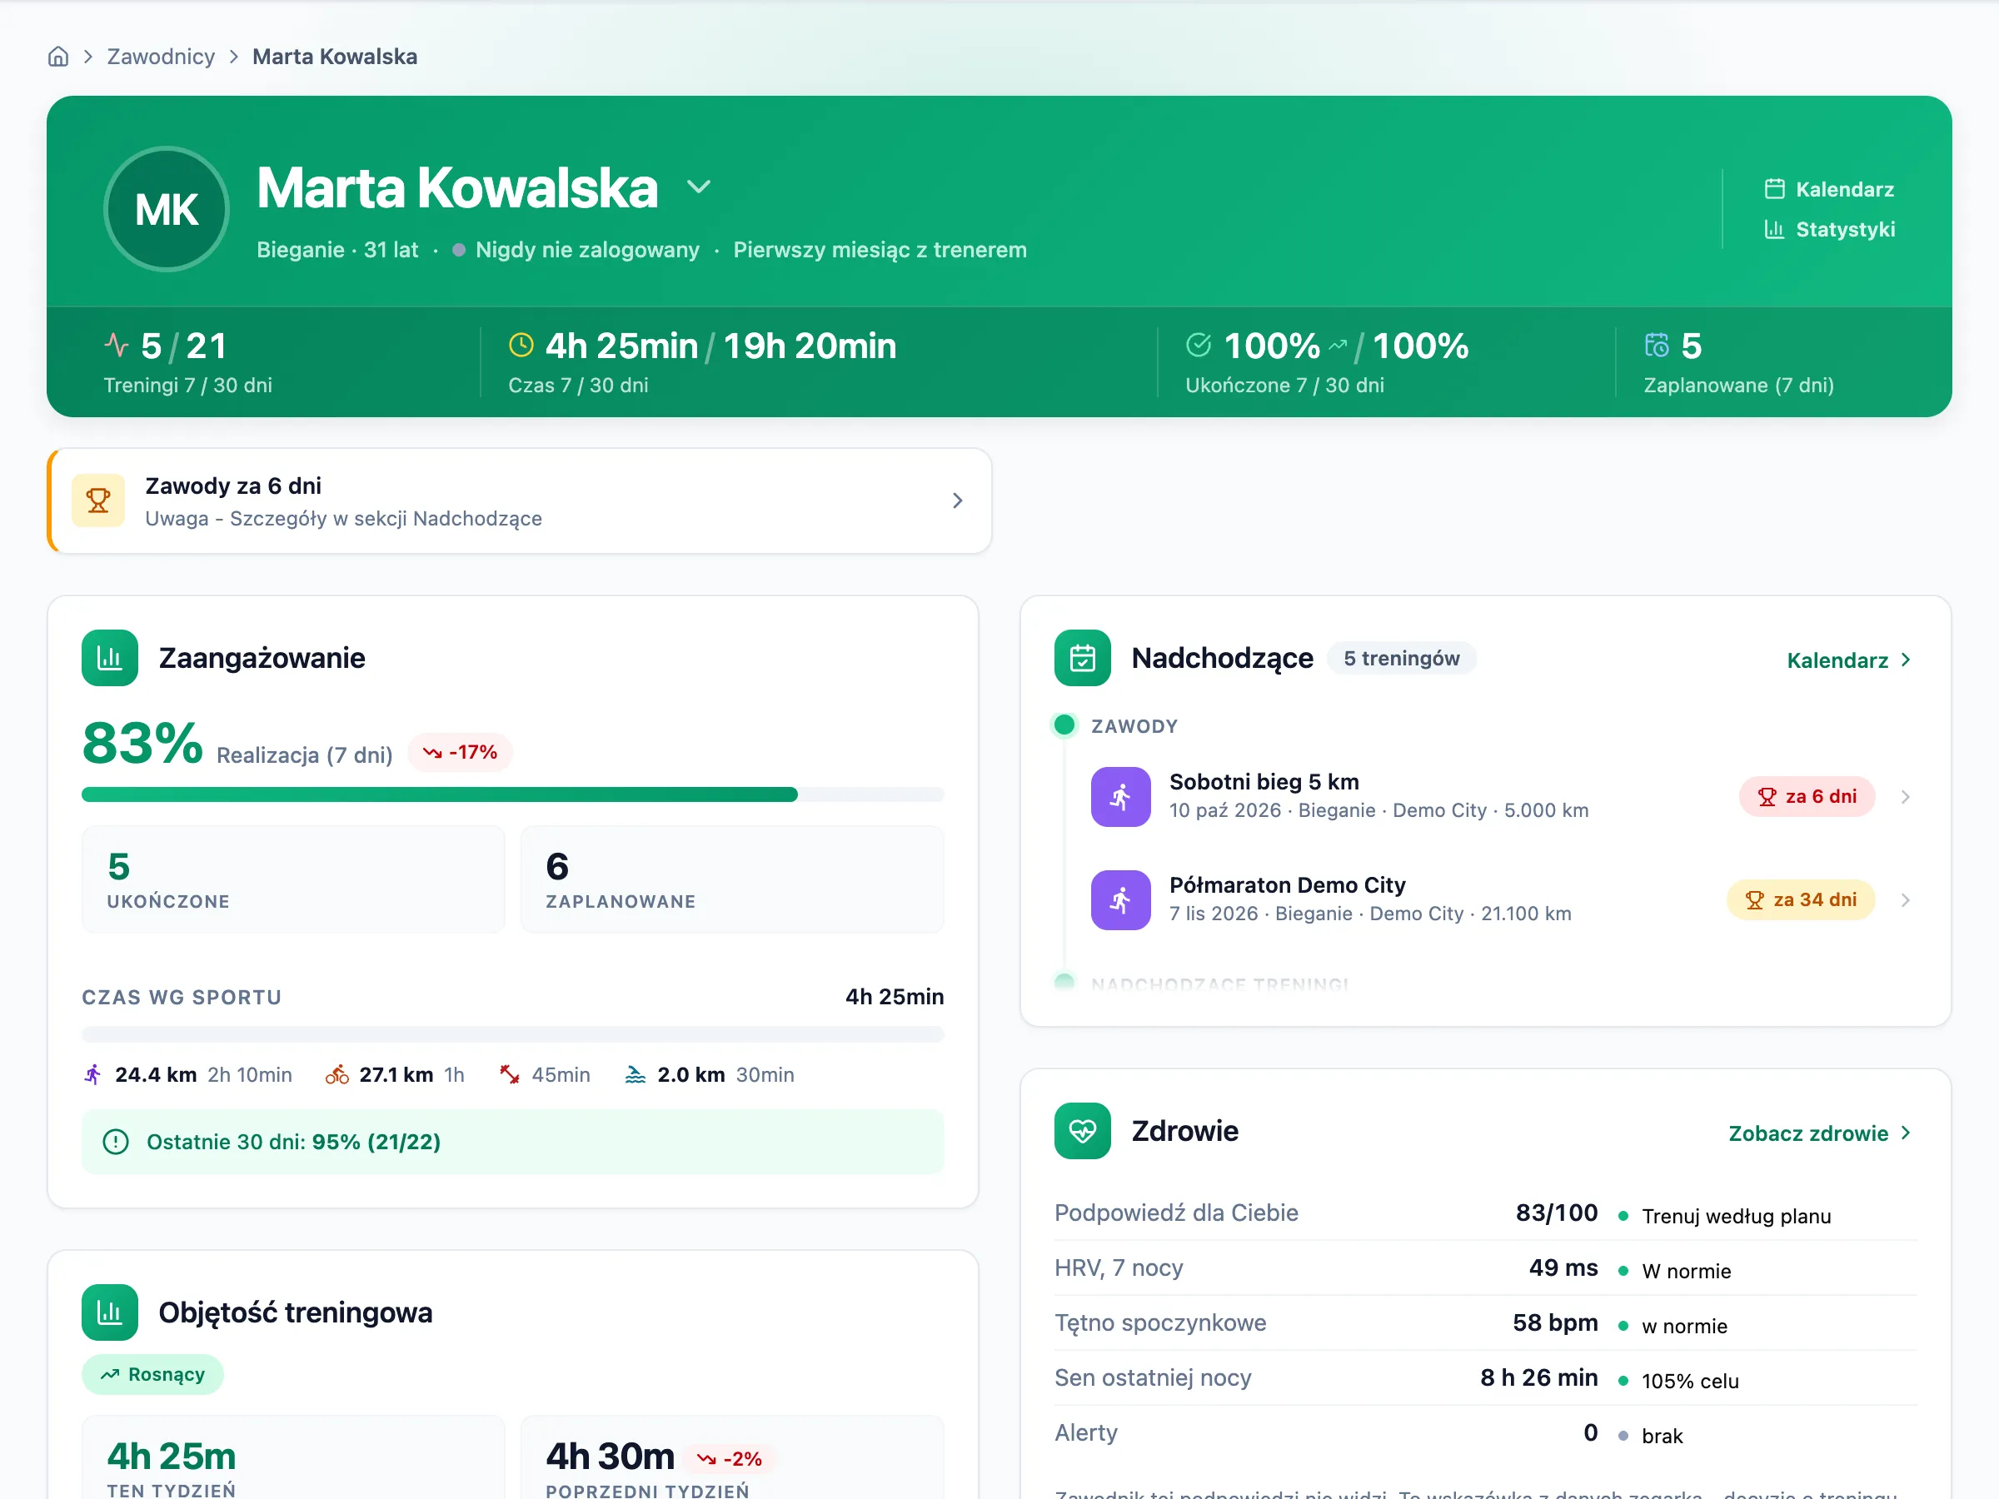
Task: Click the 5 Ukończone tile
Action: [x=293, y=879]
